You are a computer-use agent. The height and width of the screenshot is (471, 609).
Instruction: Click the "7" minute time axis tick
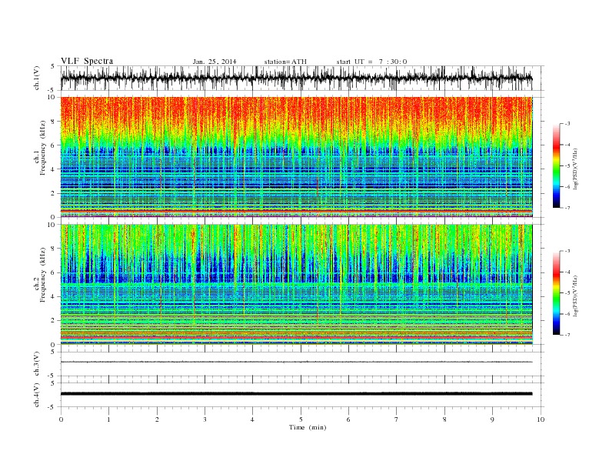coord(397,419)
